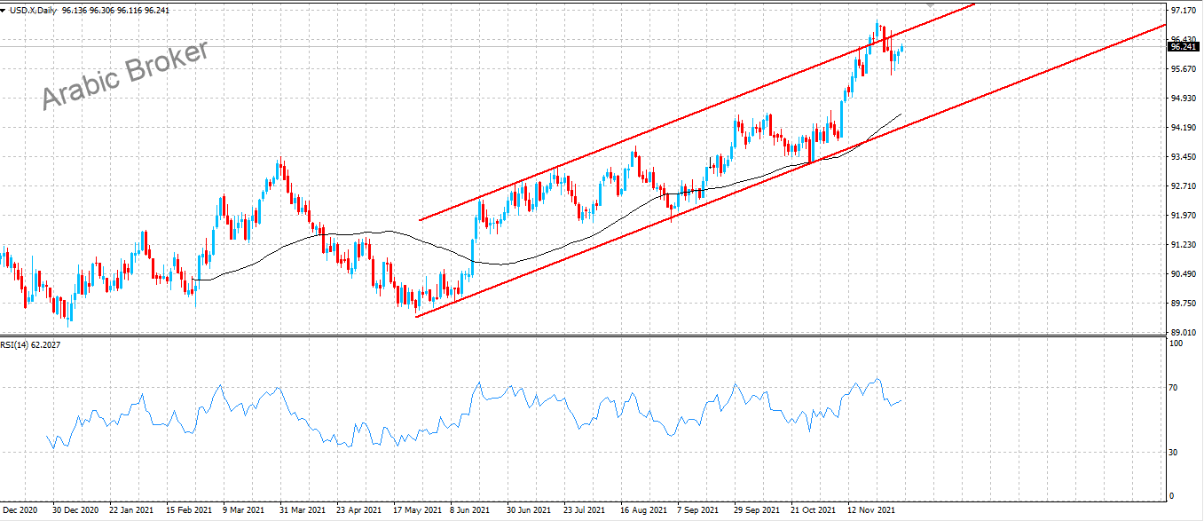The image size is (1204, 521).
Task: Click the 97.170 price scale label
Action: [x=1183, y=11]
